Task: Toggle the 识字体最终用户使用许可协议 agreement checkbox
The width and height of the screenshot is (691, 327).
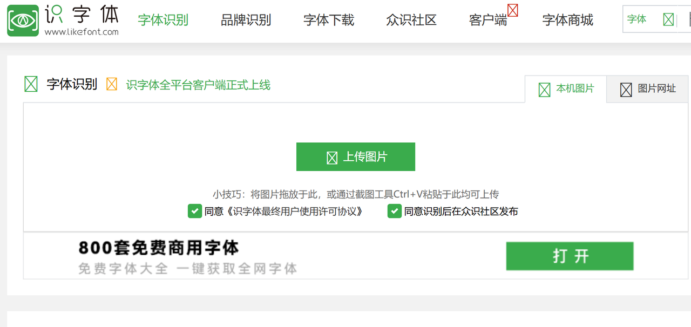Action: point(194,211)
